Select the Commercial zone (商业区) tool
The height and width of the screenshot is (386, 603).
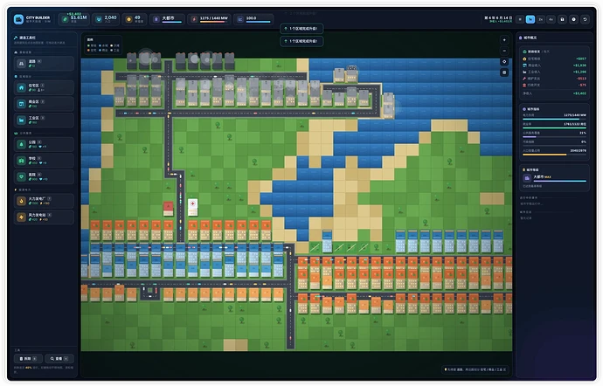coord(45,104)
